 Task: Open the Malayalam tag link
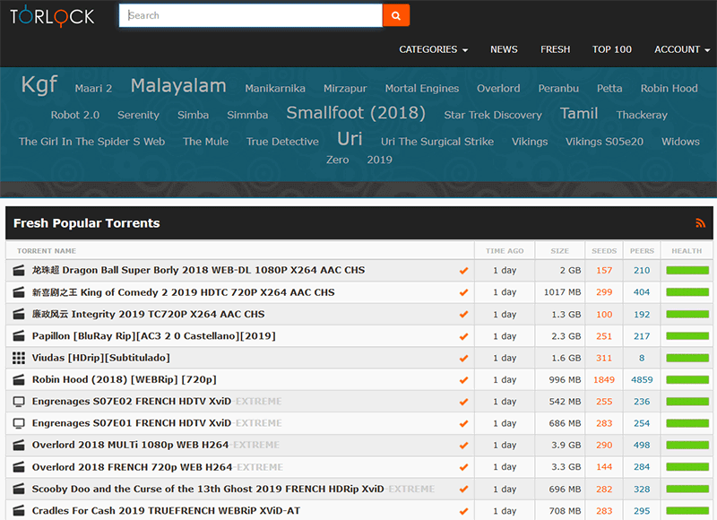[178, 86]
